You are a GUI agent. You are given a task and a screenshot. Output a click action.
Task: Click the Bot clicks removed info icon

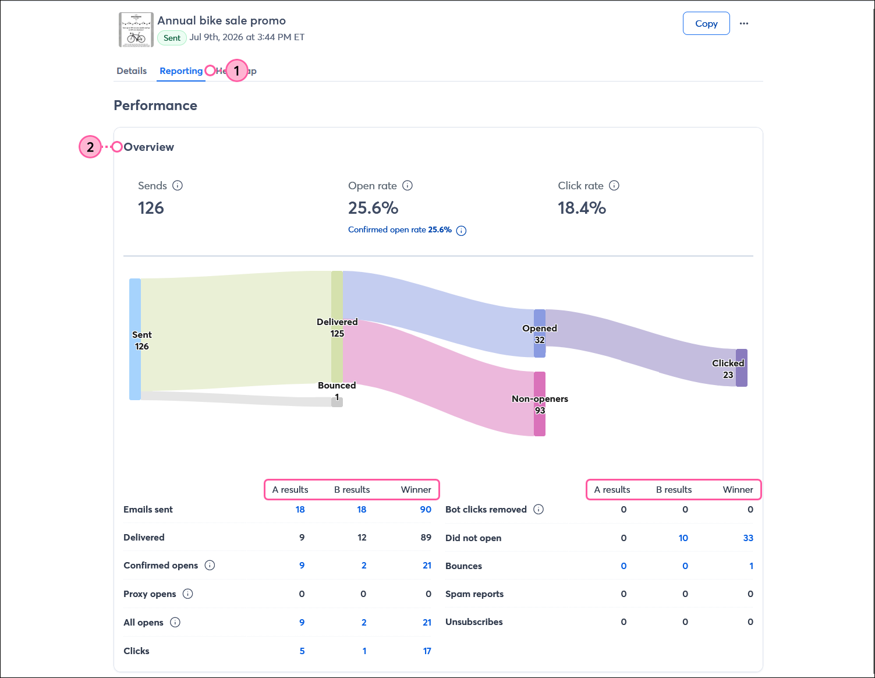[x=539, y=509]
